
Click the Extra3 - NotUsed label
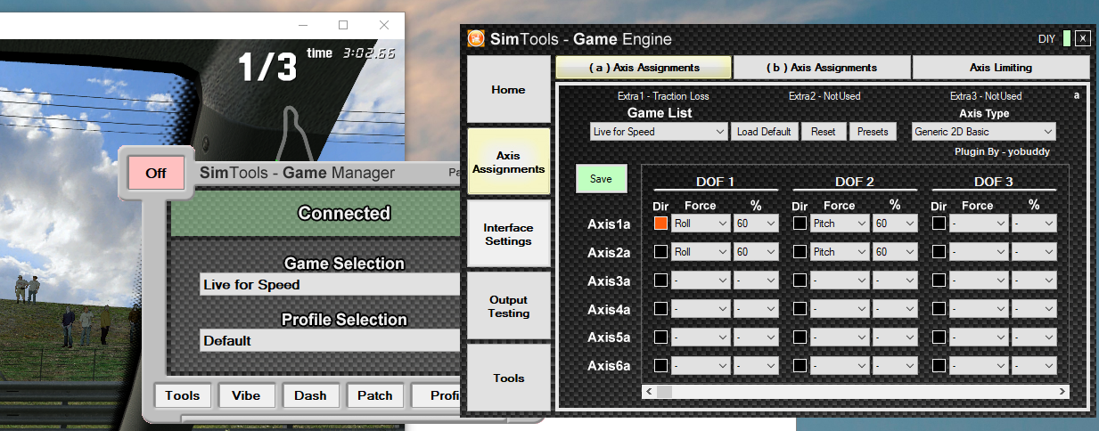point(986,96)
